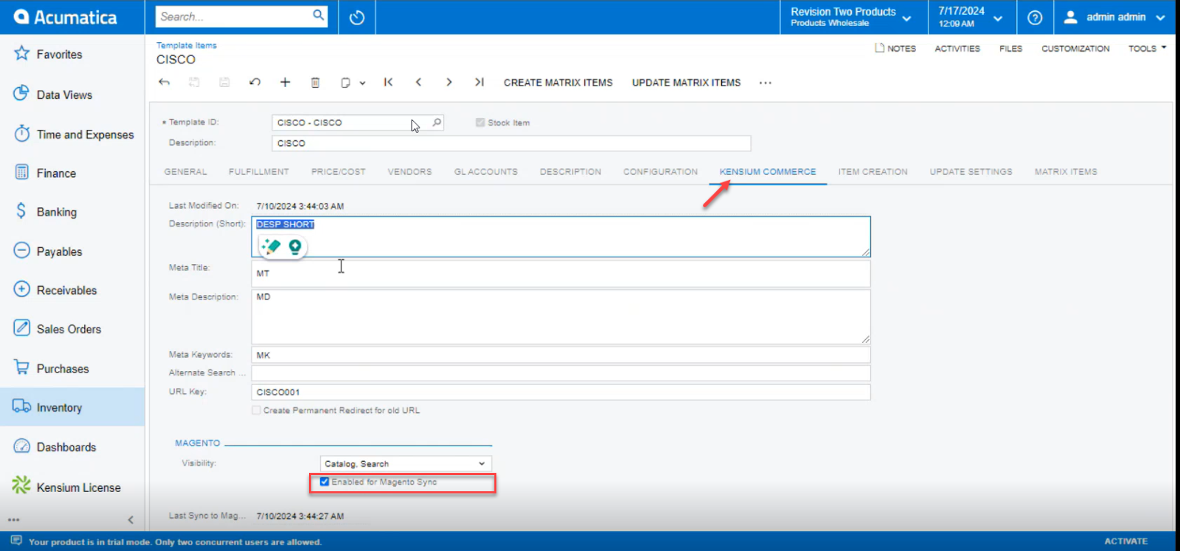Image resolution: width=1180 pixels, height=551 pixels.
Task: Switch to the Matrix Items tab
Action: coord(1066,172)
